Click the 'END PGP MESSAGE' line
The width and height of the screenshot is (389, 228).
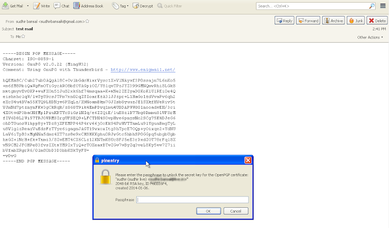(36, 161)
